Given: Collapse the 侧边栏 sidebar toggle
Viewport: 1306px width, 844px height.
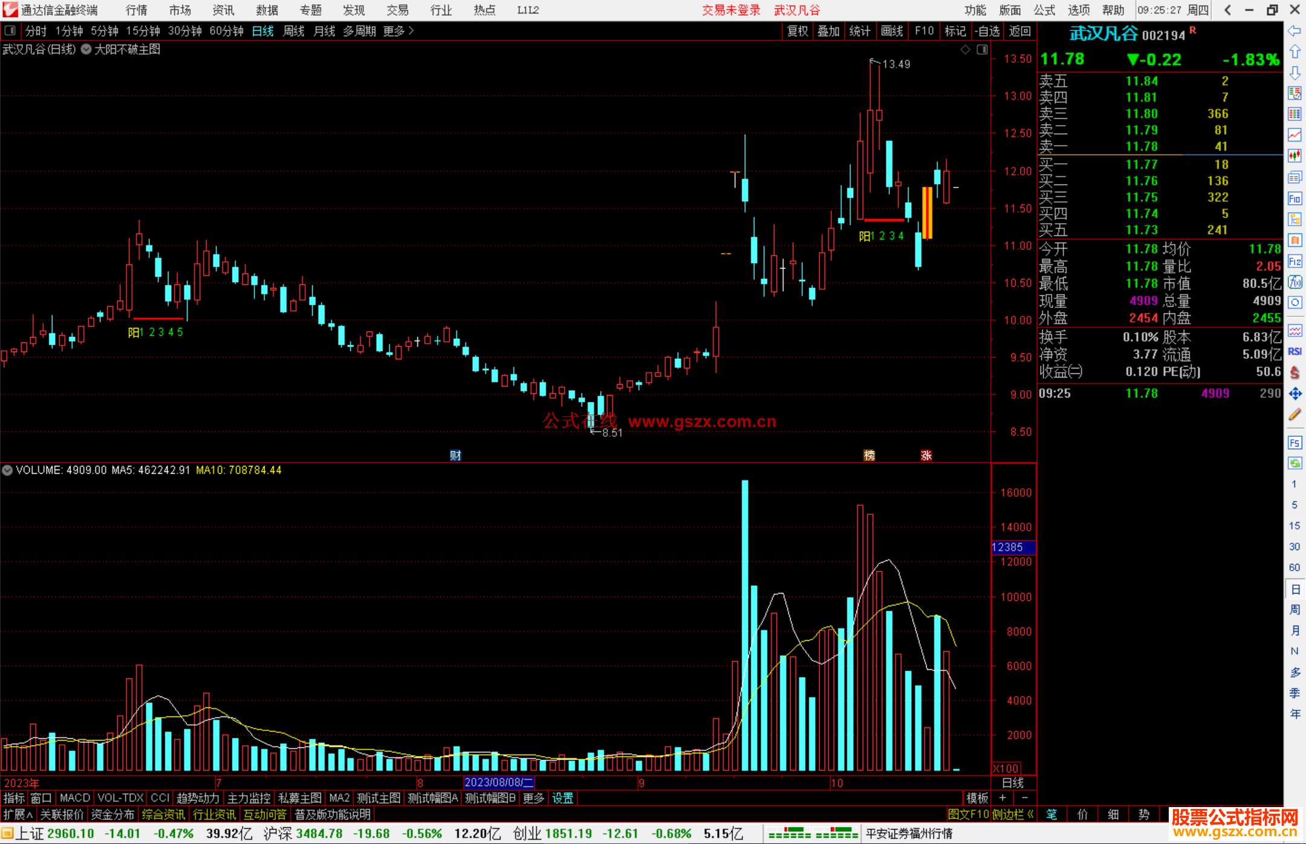Looking at the screenshot, I should coord(1013,814).
